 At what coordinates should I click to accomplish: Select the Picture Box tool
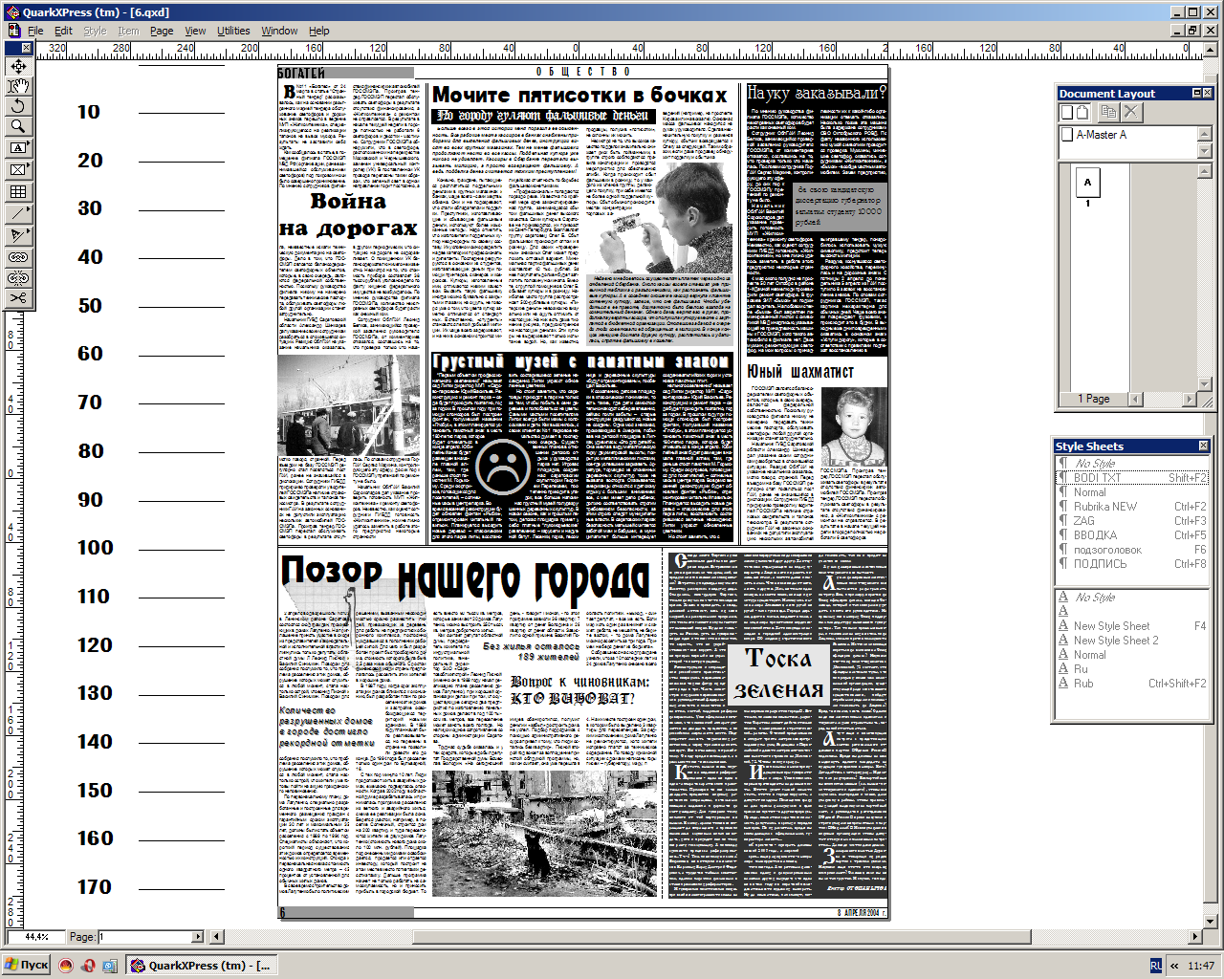click(x=18, y=169)
